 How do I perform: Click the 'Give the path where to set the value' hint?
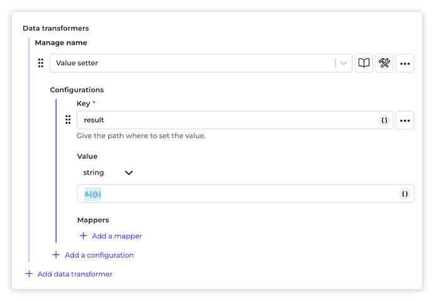pyautogui.click(x=141, y=136)
